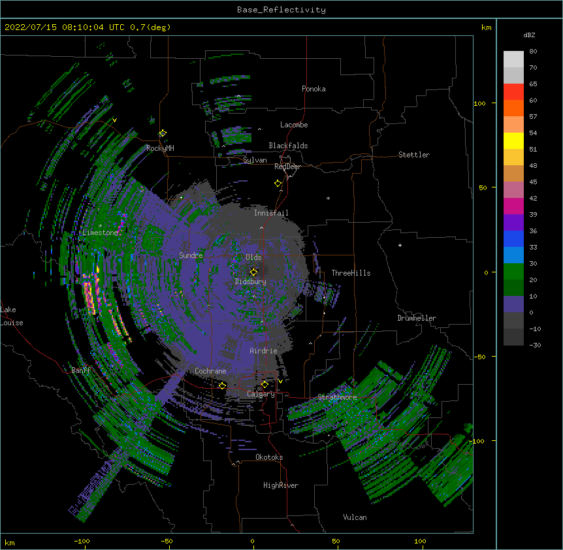Click the ThreeHills label
This screenshot has width=563, height=550.
tap(351, 273)
